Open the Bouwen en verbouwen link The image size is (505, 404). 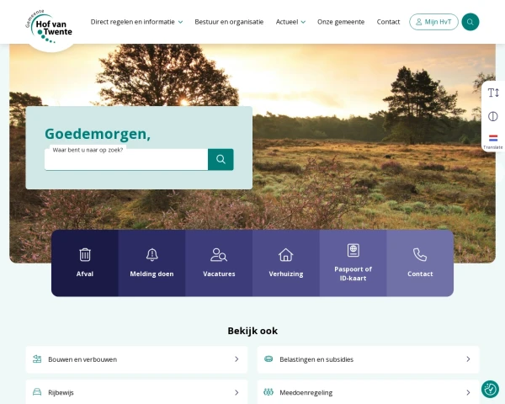(x=136, y=359)
